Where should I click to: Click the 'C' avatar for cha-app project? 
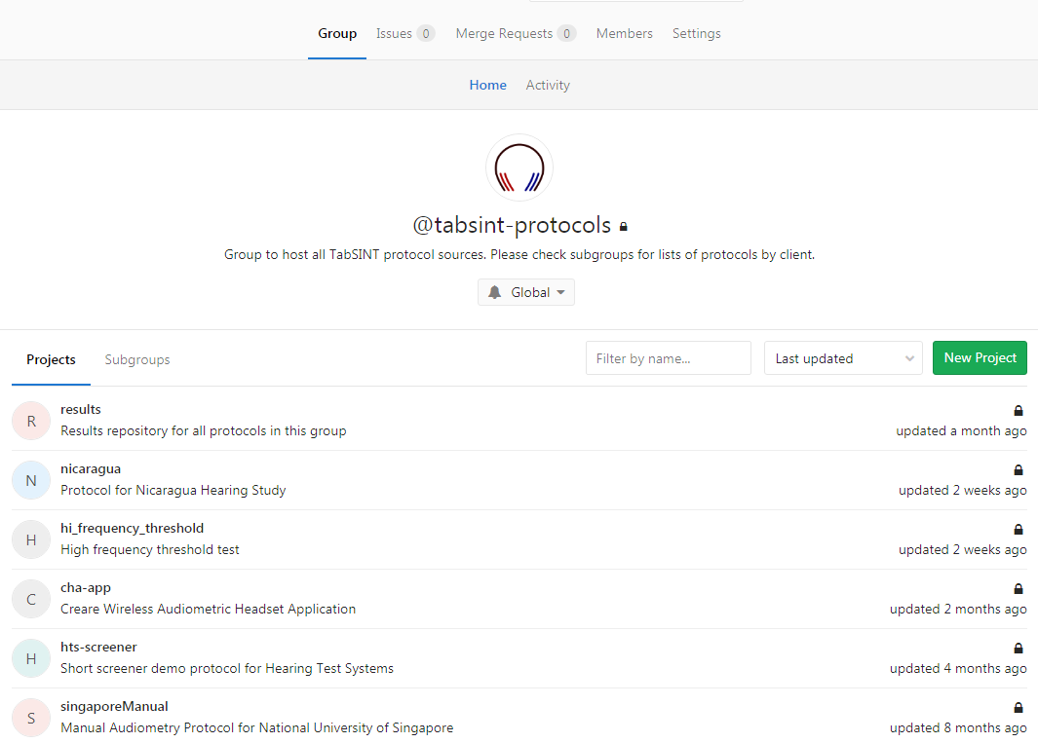31,599
